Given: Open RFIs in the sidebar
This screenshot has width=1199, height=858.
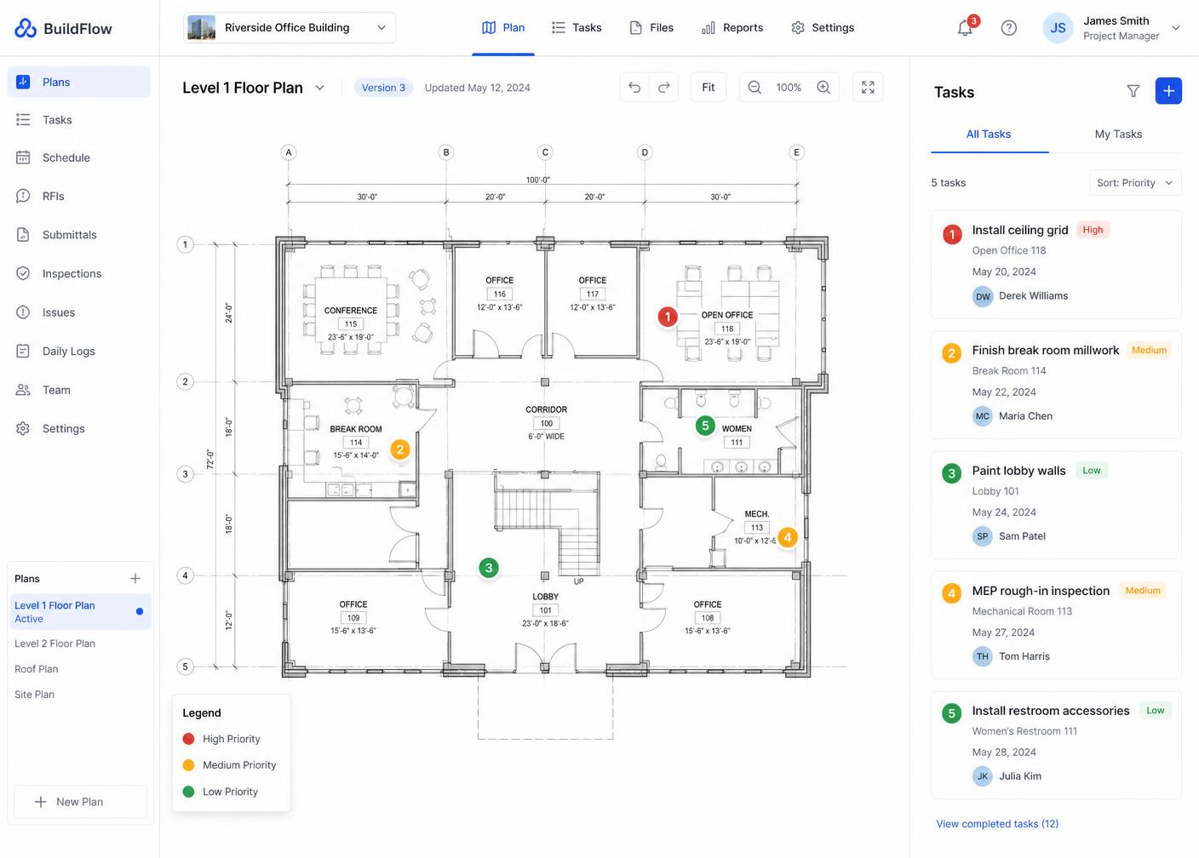Looking at the screenshot, I should (x=79, y=196).
